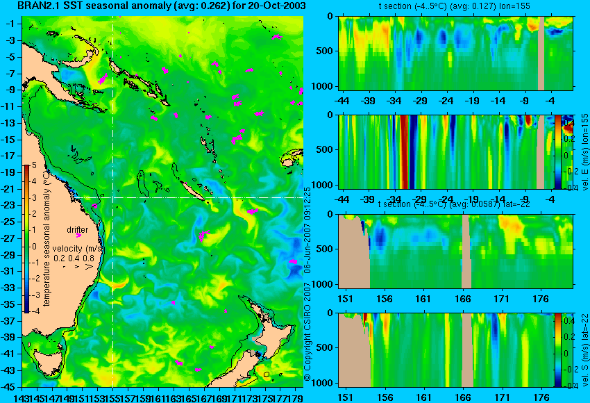Click the 'velocity (m/s)' legend label
This screenshot has width=590, height=403.
[76, 249]
